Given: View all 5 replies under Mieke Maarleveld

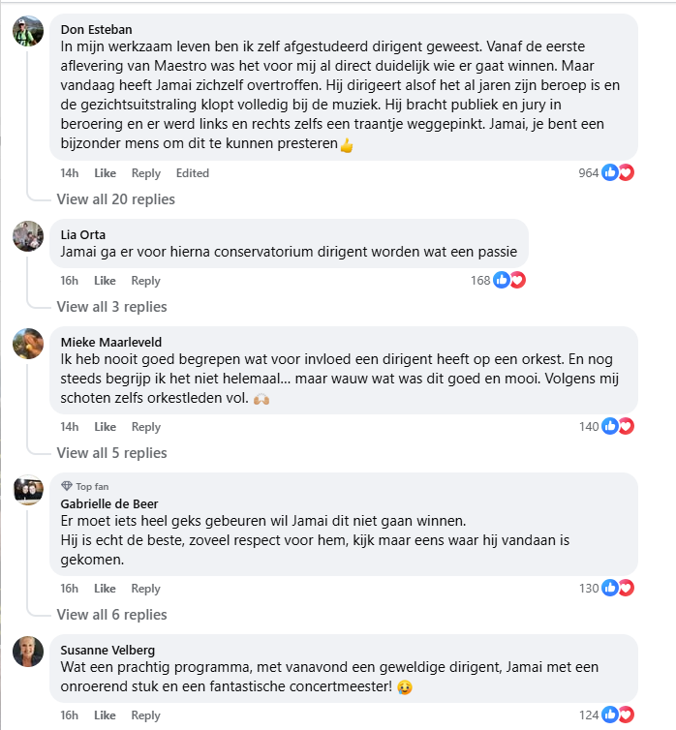Looking at the screenshot, I should pos(111,453).
